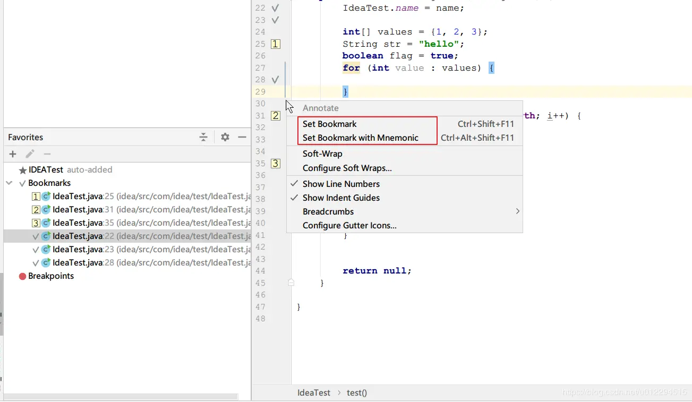
Task: Click line number 47 in the gutter
Action: (x=260, y=307)
